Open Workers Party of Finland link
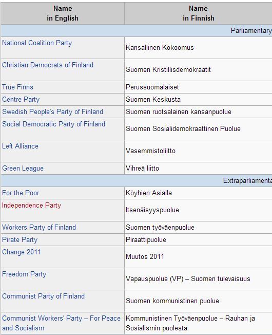This screenshot has height=335, width=272. [x=39, y=227]
